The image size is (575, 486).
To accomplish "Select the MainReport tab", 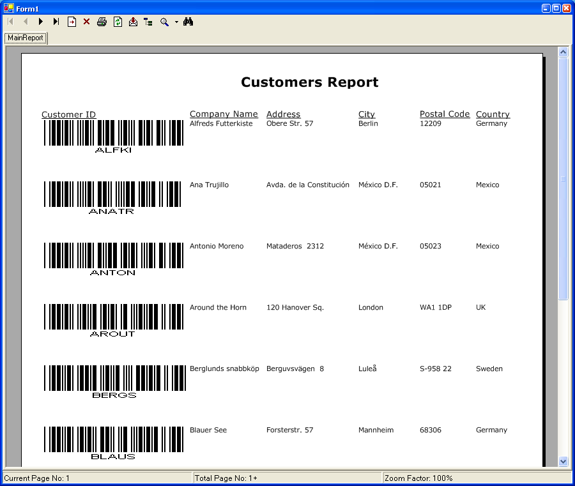I will pos(26,38).
